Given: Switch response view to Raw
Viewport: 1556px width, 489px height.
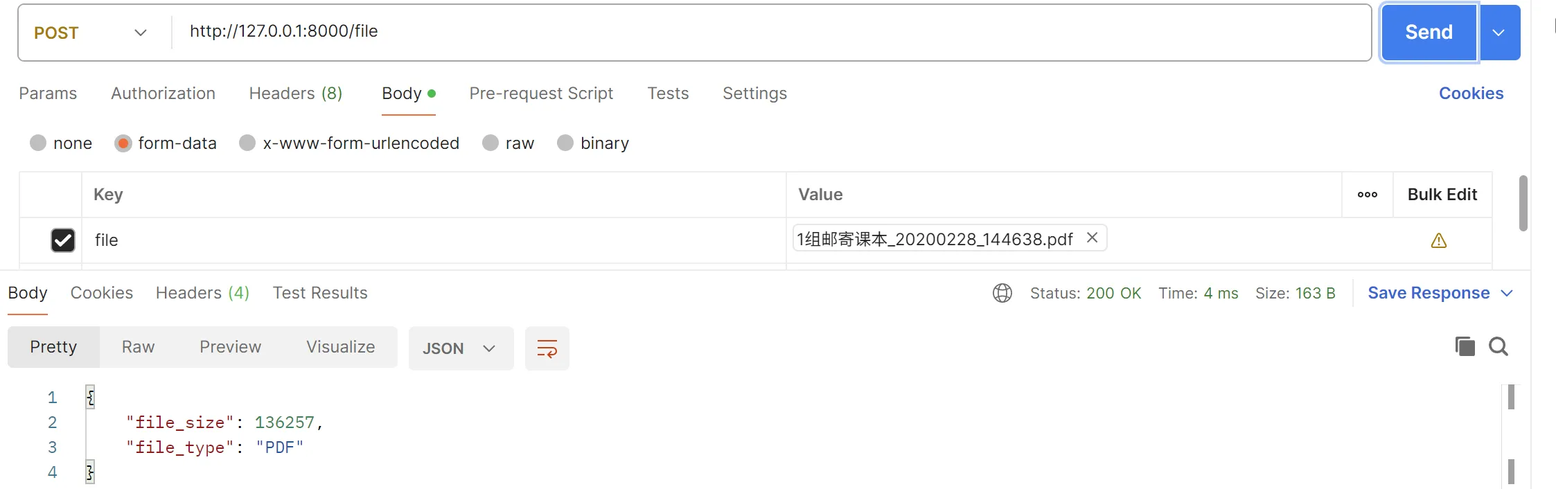Looking at the screenshot, I should pos(138,347).
